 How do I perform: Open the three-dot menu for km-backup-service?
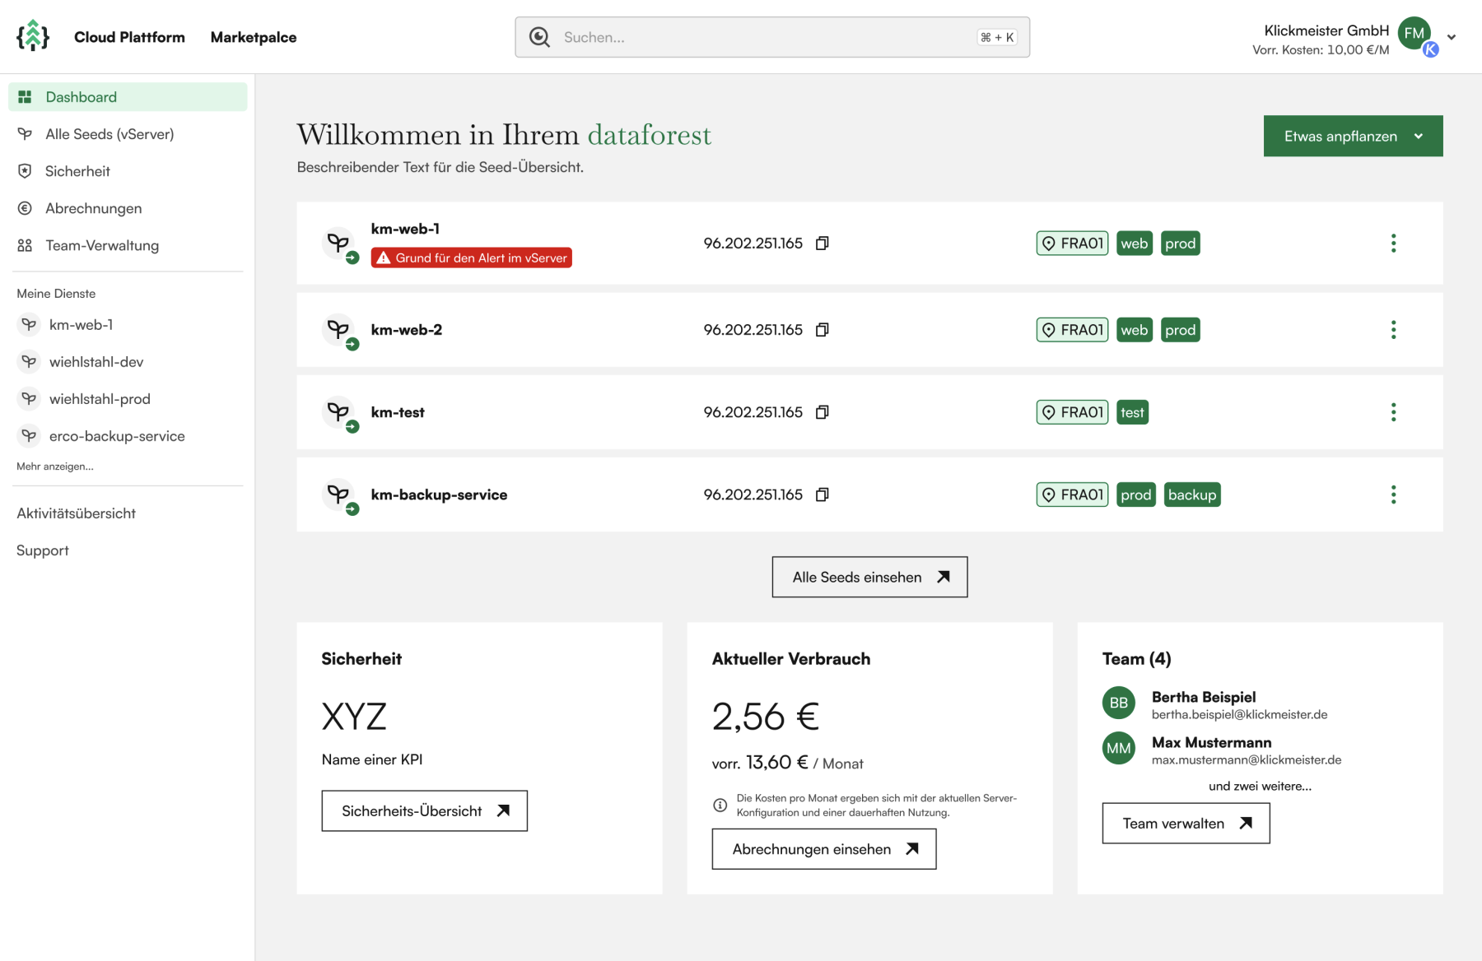click(1393, 494)
